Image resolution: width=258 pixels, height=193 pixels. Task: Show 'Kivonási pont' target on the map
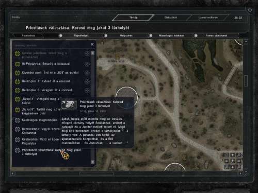(87, 73)
